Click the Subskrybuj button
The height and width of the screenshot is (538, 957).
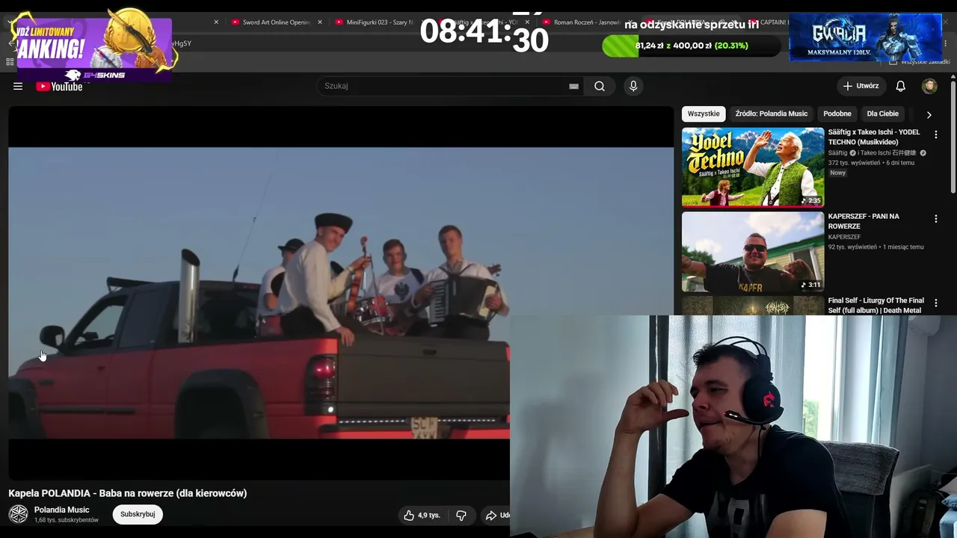(138, 514)
